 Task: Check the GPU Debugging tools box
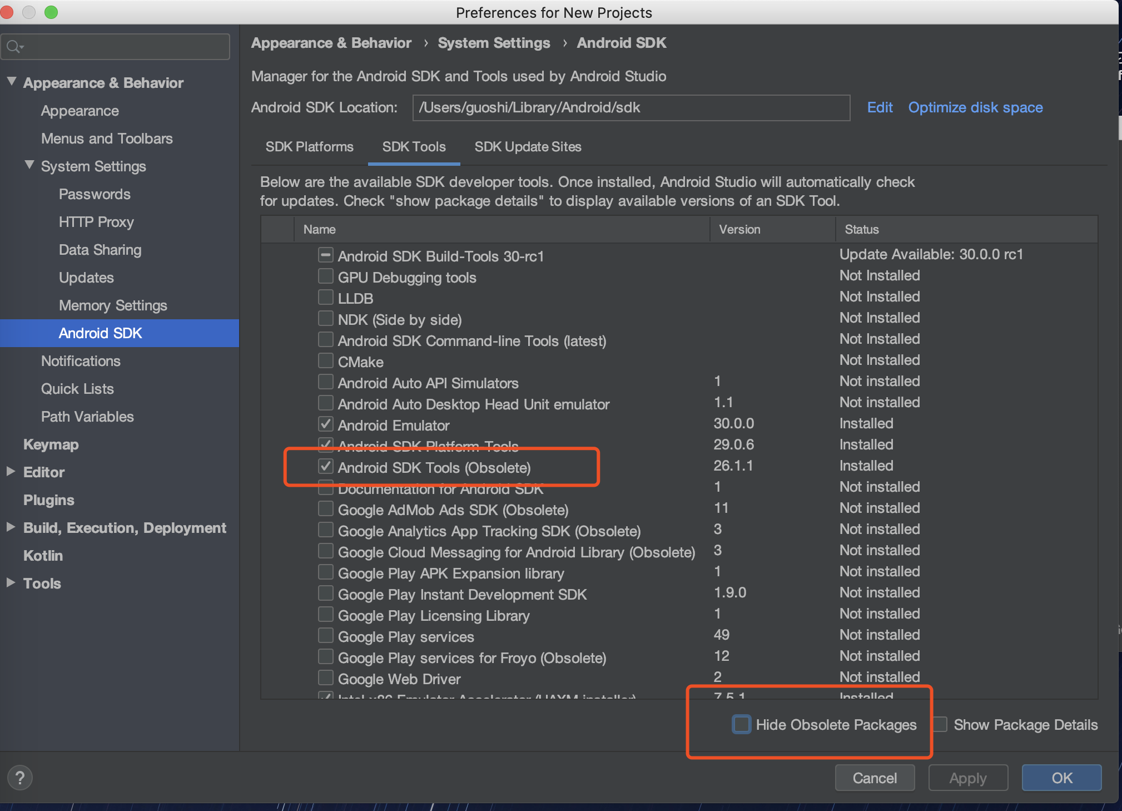coord(326,276)
